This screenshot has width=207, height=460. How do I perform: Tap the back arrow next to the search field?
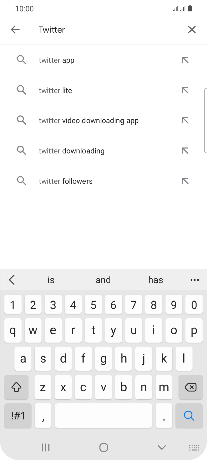(15, 29)
